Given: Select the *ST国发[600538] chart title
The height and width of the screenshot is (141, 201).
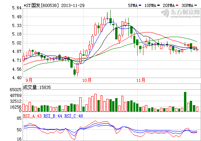Looking at the screenshot, I should [x=41, y=5].
